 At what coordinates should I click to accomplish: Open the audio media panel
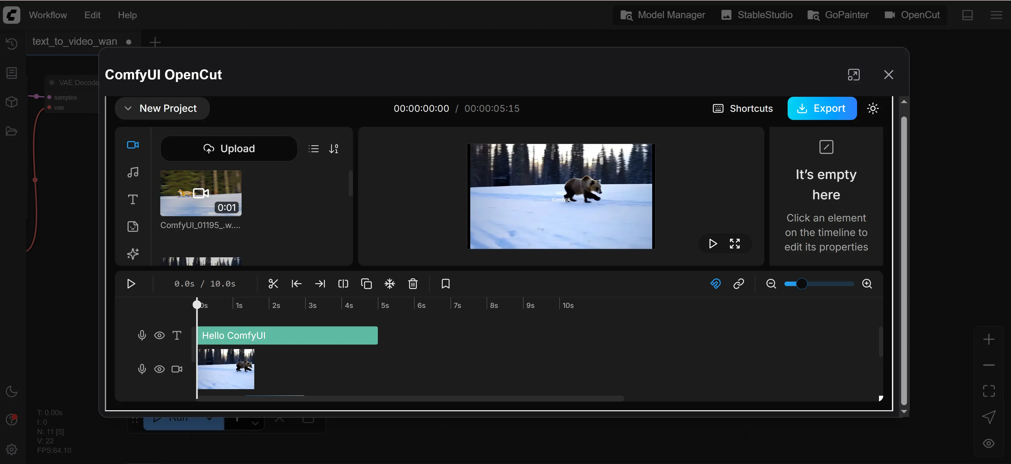[x=133, y=172]
